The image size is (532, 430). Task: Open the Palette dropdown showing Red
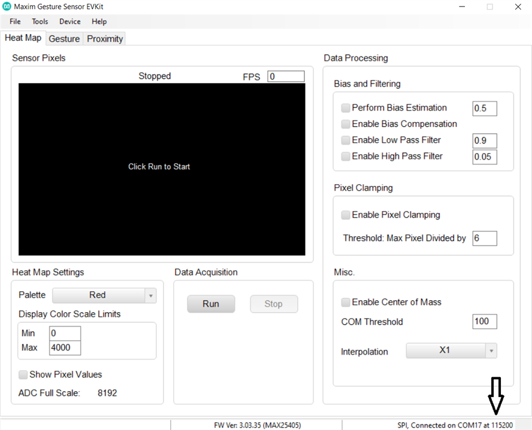[104, 295]
